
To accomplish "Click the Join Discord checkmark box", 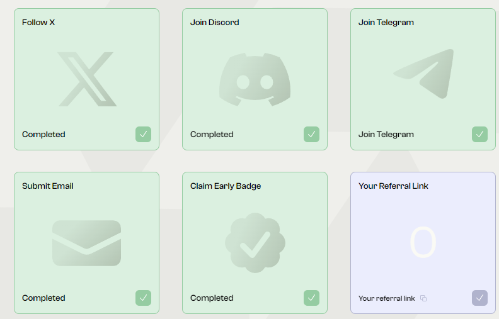I will [x=311, y=134].
